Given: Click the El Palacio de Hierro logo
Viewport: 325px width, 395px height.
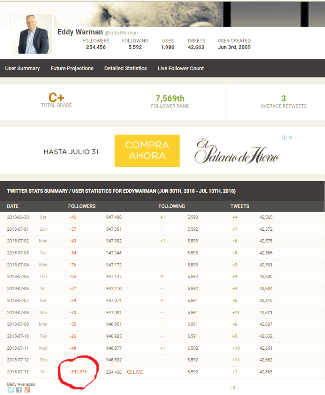Looking at the screenshot, I should click(236, 152).
